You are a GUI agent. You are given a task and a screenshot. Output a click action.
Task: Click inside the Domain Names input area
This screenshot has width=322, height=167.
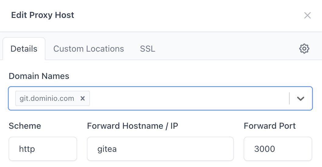[x=189, y=98]
